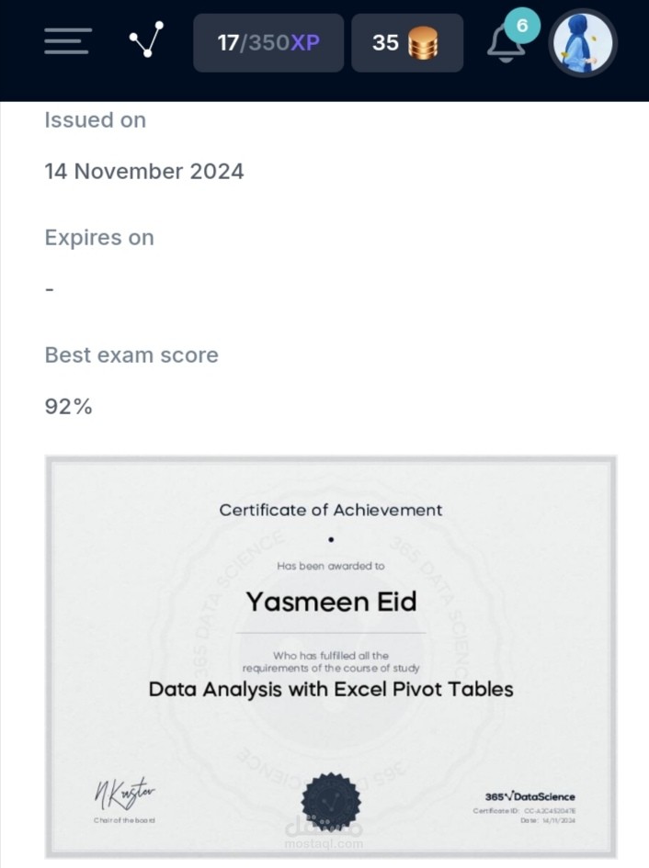Select the Expires on label
Screen dimensions: 649x868
(x=99, y=238)
